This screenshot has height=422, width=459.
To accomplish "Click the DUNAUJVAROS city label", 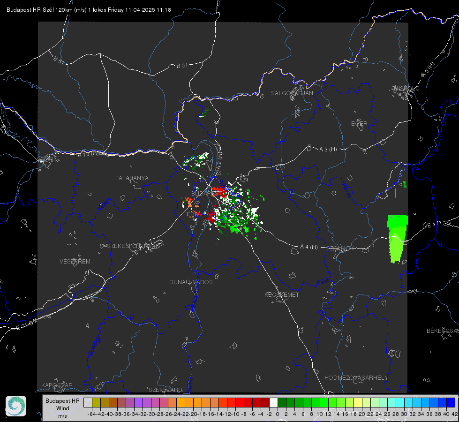I will [191, 282].
